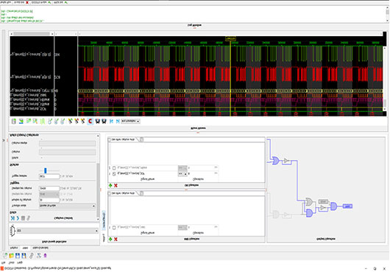Screen dimensions: 390x272
Task: Click the scrollbar beneath the signal name column
Action: (32, 34)
